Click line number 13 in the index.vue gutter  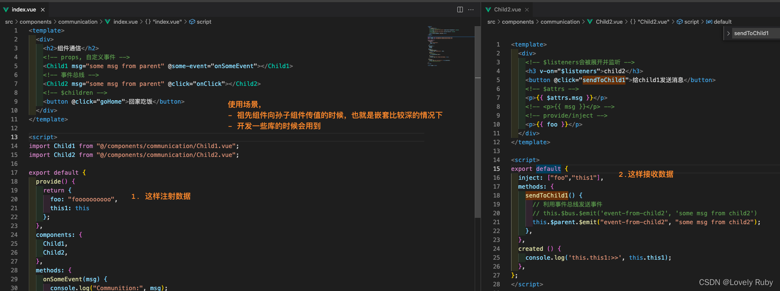pyautogui.click(x=14, y=137)
